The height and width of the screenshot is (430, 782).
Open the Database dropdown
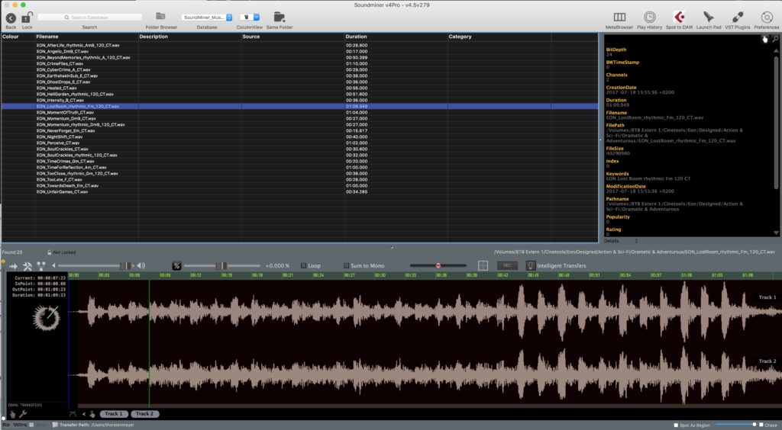pos(206,18)
